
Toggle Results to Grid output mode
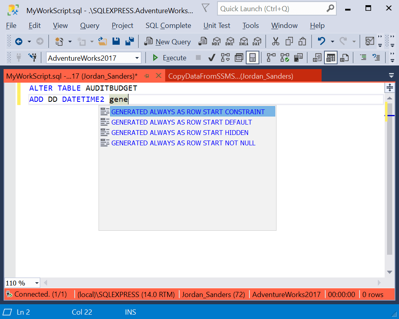click(330, 57)
